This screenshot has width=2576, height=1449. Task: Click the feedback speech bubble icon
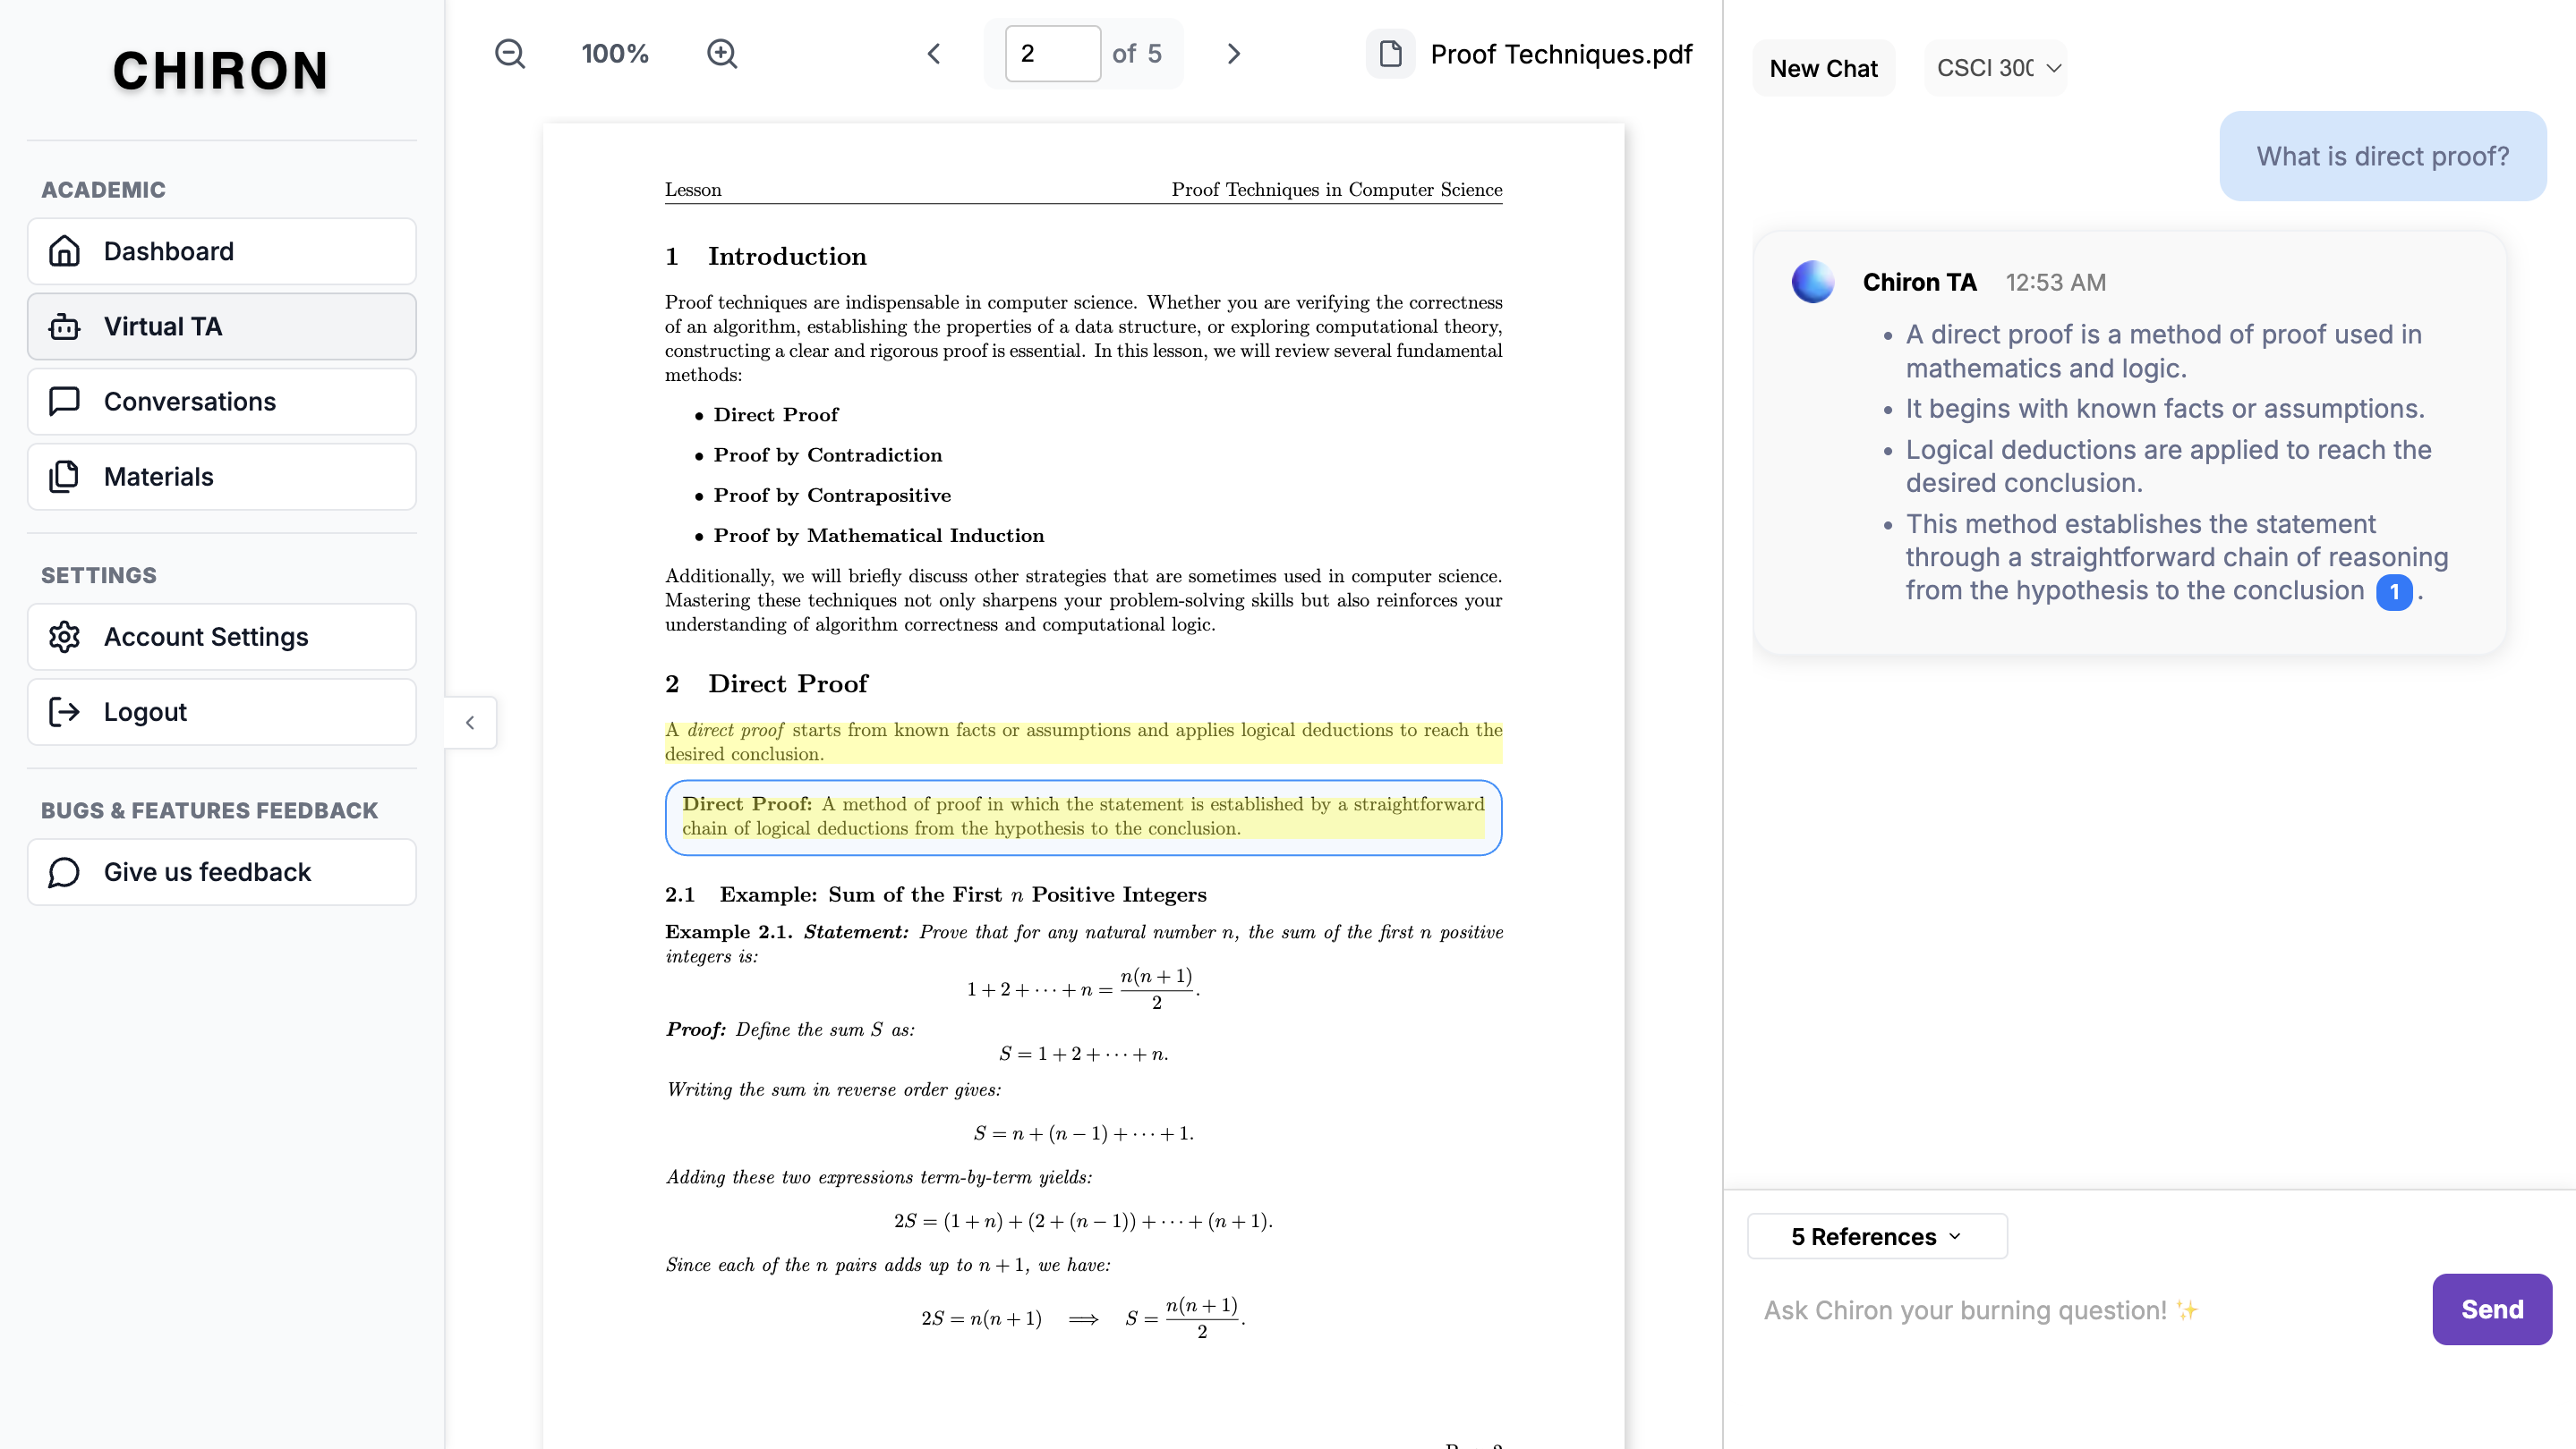click(x=64, y=872)
